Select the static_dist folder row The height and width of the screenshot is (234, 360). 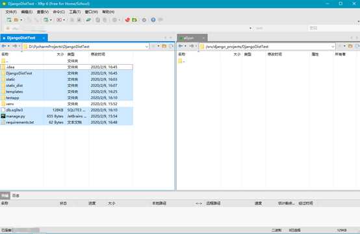click(66, 86)
